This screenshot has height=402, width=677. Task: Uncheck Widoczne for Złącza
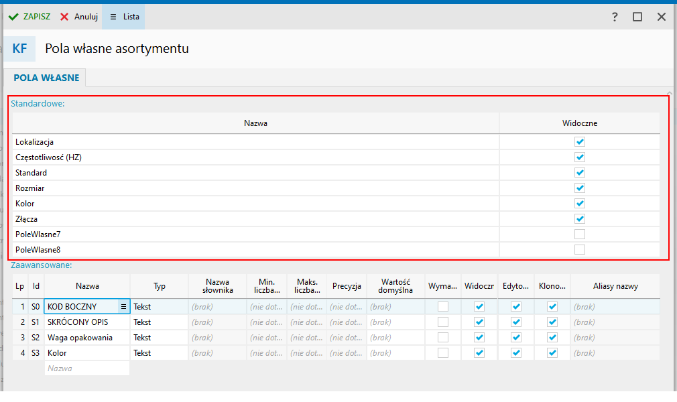tap(579, 219)
